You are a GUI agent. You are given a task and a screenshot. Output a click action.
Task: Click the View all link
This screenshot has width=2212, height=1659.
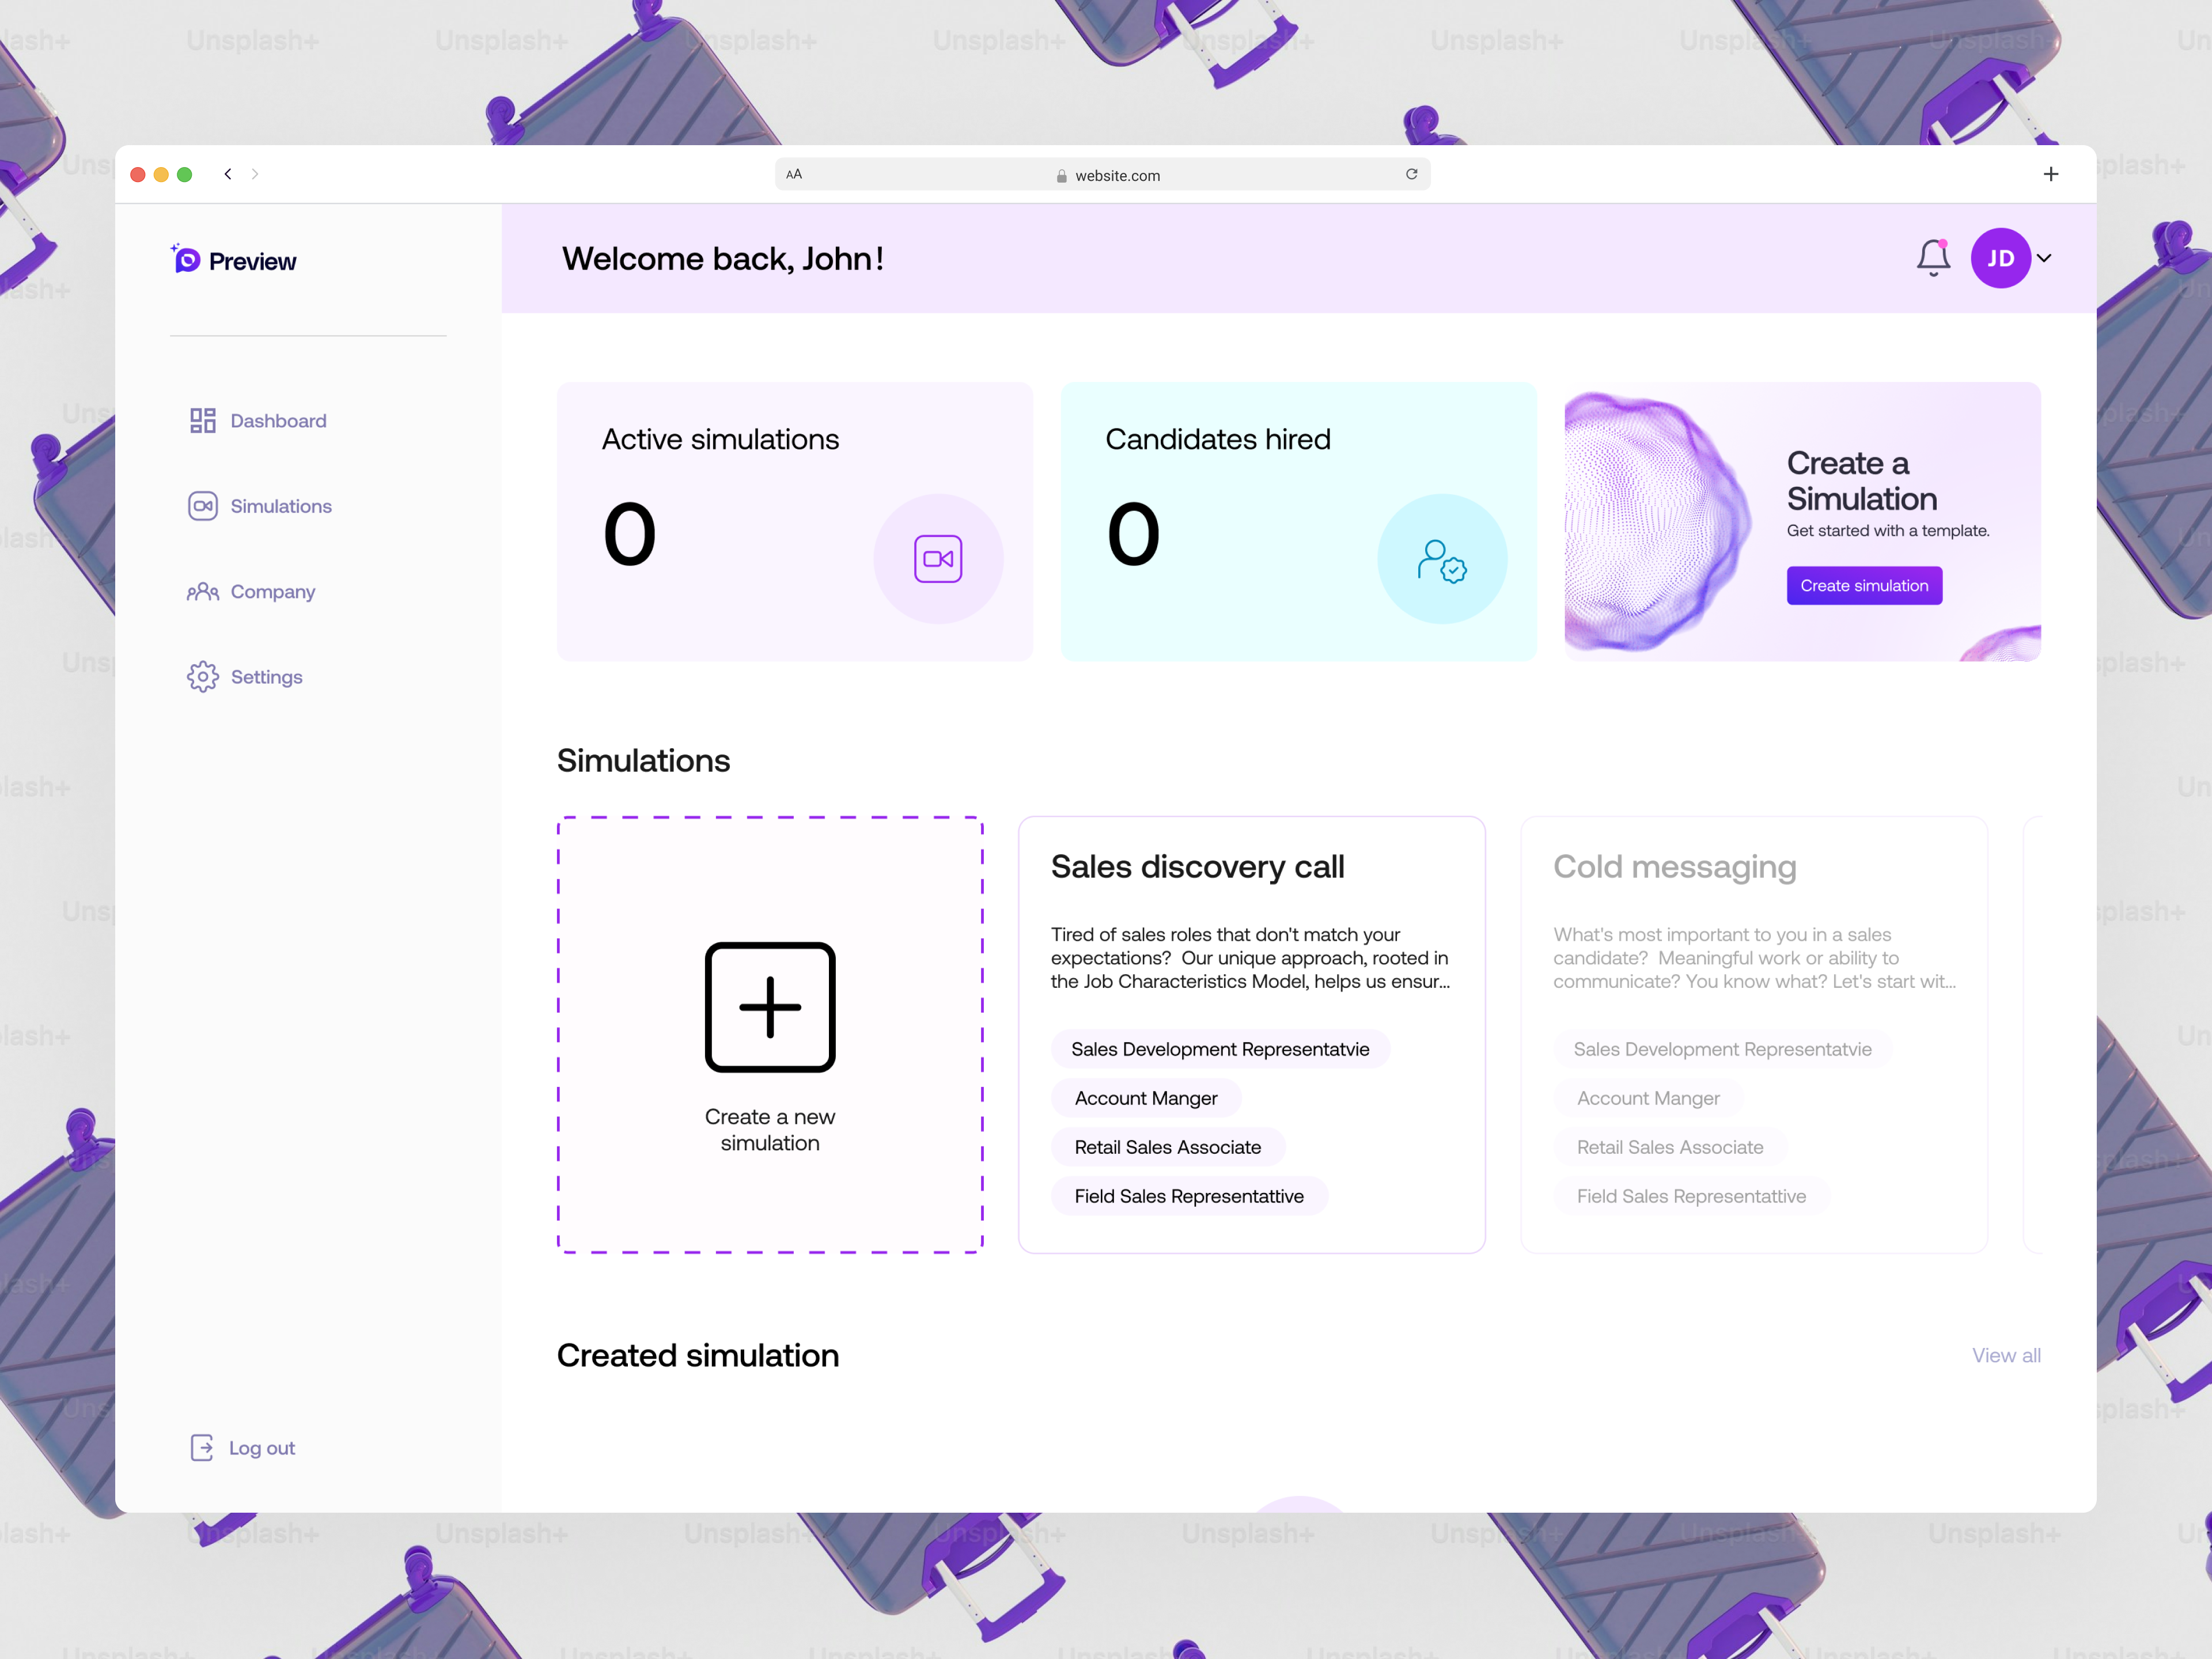pos(2005,1355)
